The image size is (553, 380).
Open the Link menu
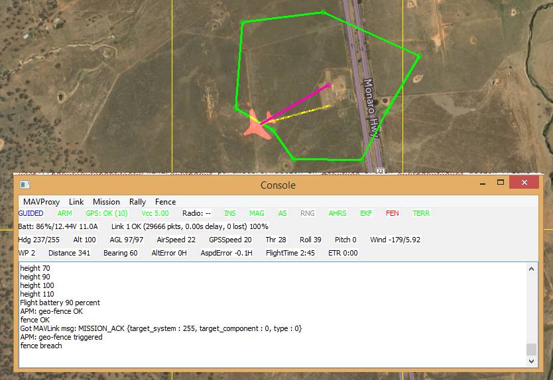tap(76, 202)
